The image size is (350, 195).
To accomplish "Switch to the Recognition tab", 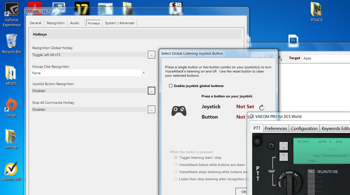I will [56, 23].
